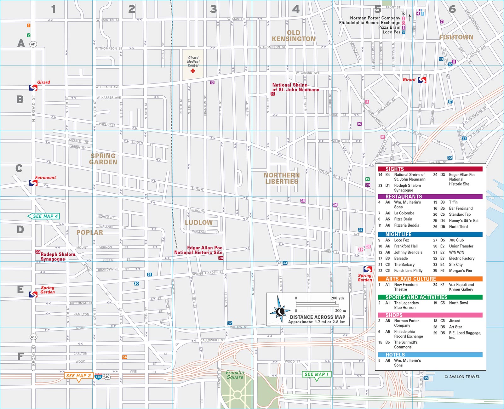Click the POPLAR neighborhood label
This screenshot has width=504, height=409.
tap(90, 233)
